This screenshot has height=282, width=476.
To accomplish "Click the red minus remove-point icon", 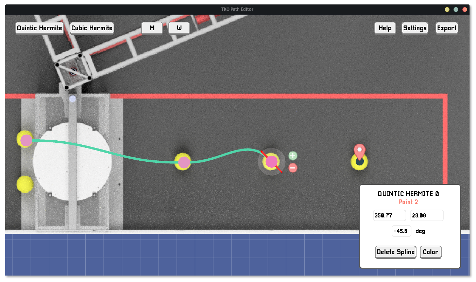I will click(x=293, y=168).
